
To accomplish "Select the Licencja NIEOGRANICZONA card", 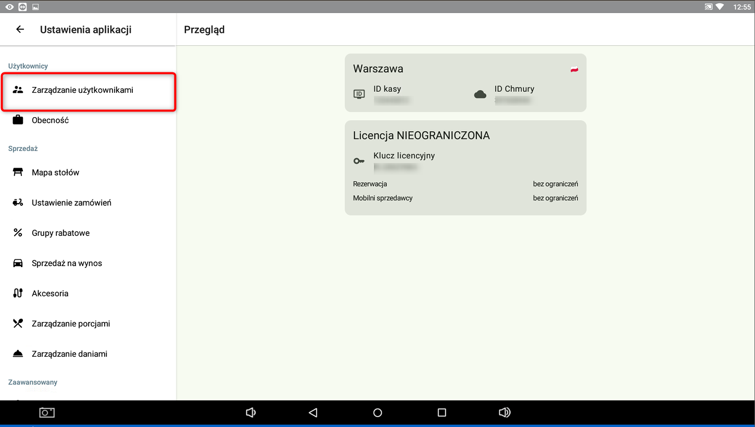I will [465, 168].
